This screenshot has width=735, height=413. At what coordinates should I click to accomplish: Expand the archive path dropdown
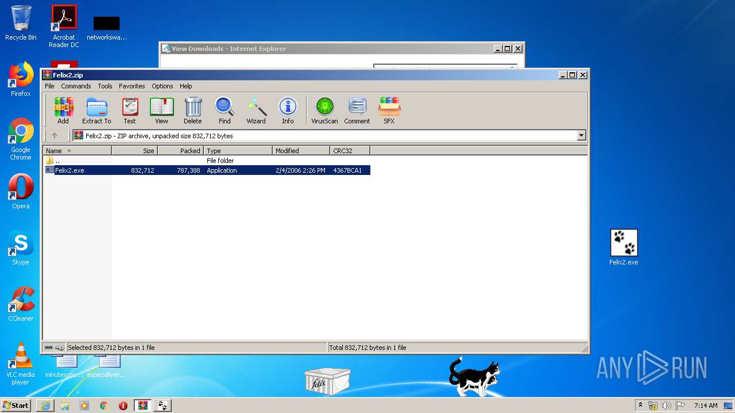point(581,136)
